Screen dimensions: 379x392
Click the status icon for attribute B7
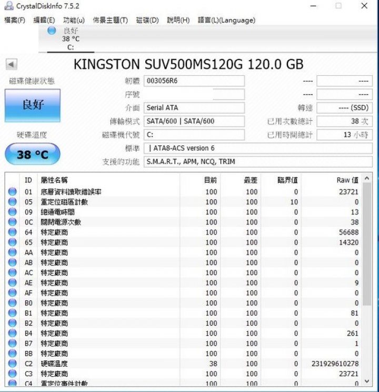pos(12,343)
